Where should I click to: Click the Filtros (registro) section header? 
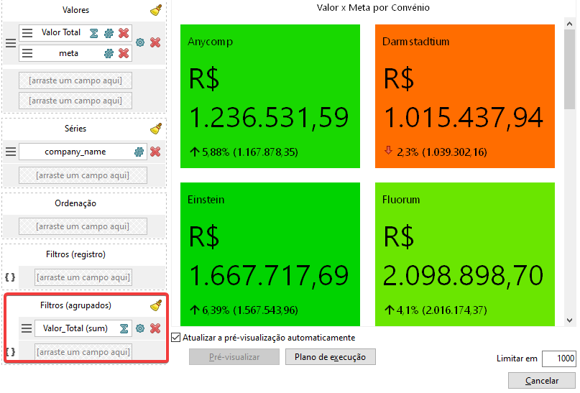click(76, 254)
